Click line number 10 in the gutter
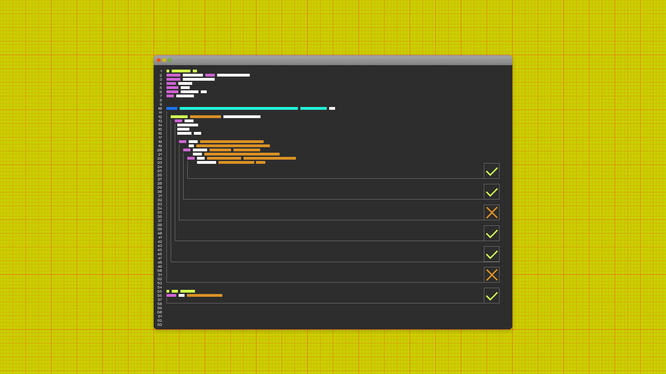The image size is (666, 374). point(160,109)
